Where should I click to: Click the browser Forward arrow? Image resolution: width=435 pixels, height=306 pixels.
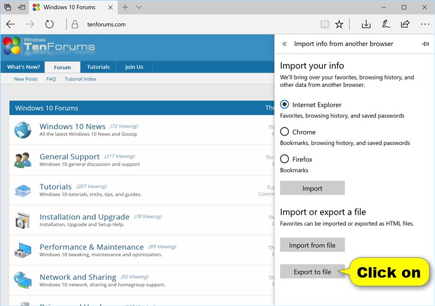tap(30, 24)
